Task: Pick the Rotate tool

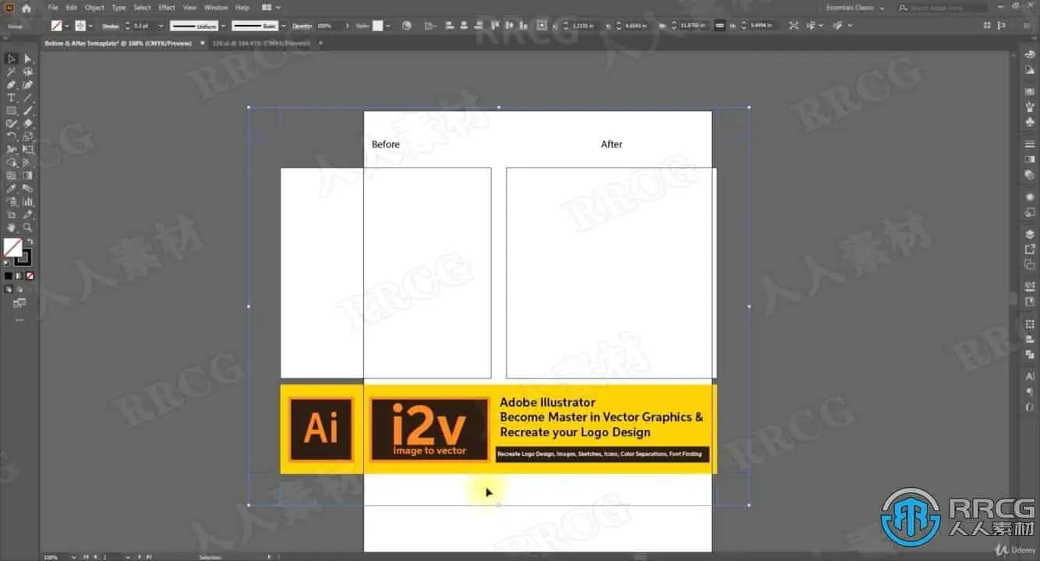Action: [x=12, y=136]
